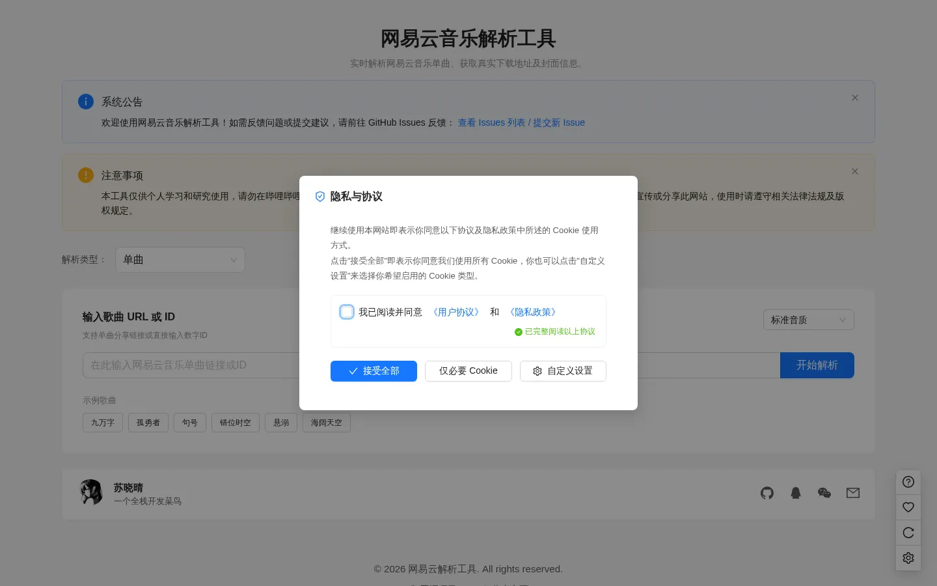937x586 pixels.
Task: Open the help question-mark floating button
Action: click(908, 482)
